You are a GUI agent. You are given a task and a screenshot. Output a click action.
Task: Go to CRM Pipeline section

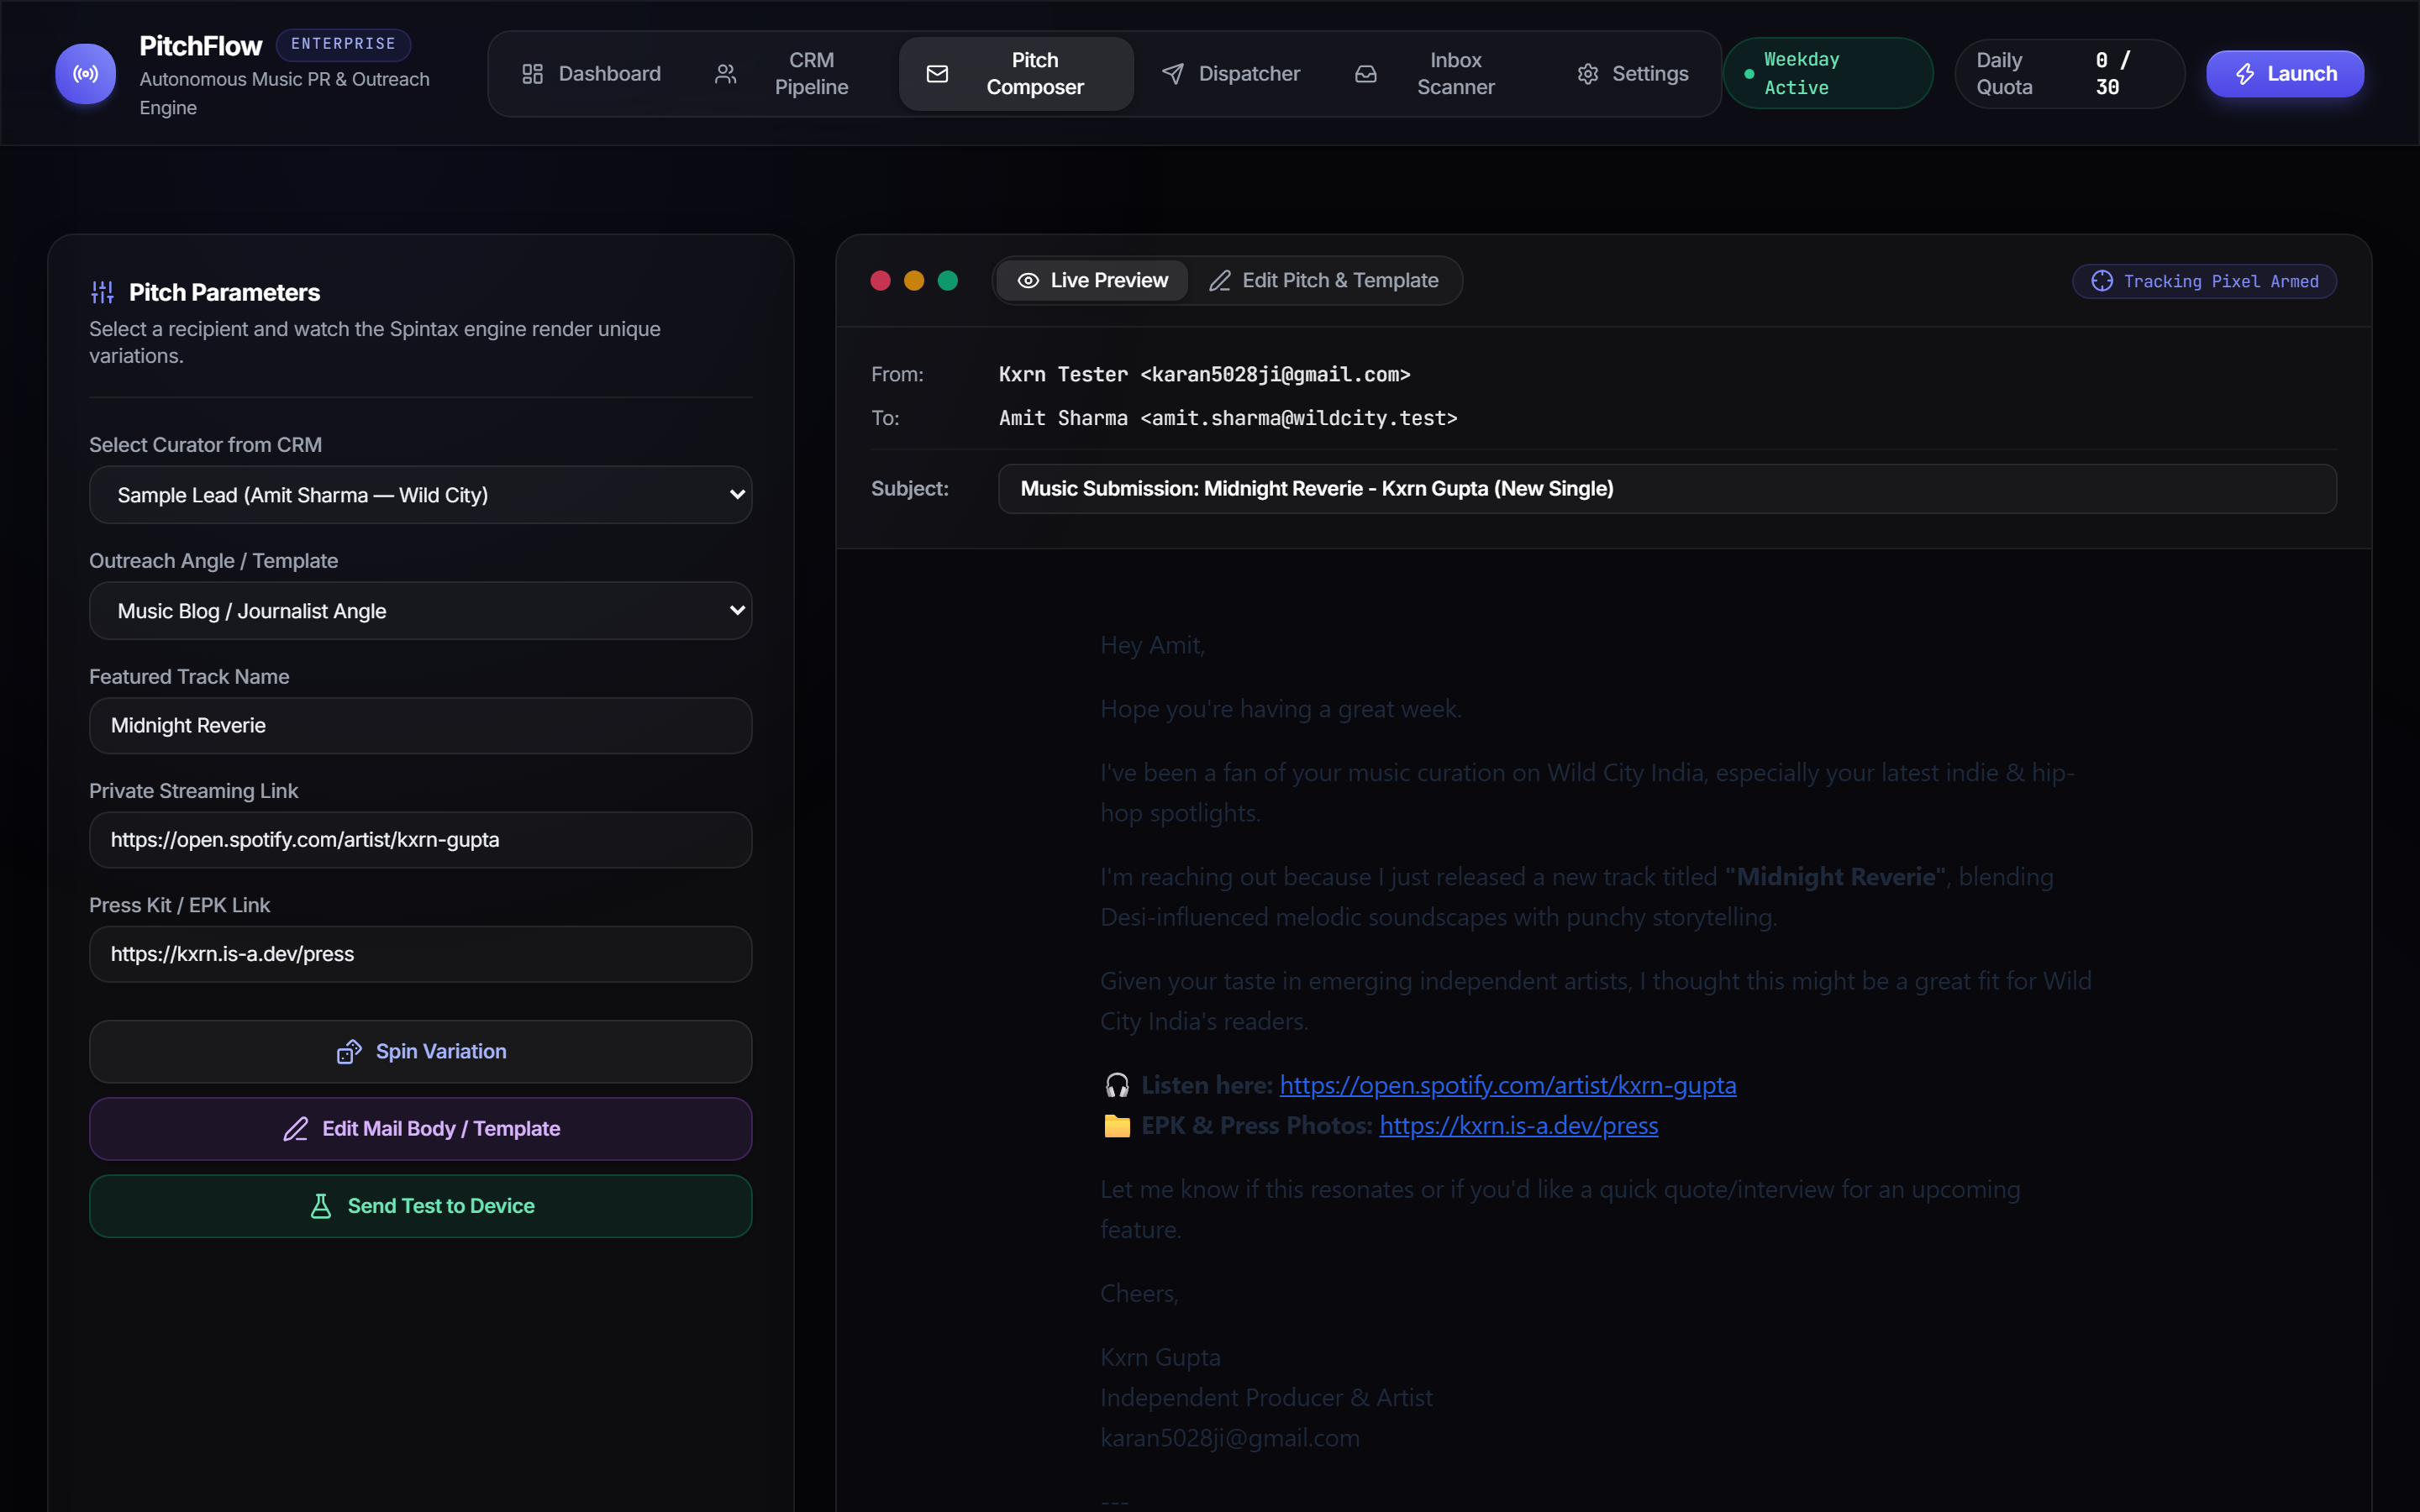(x=783, y=74)
